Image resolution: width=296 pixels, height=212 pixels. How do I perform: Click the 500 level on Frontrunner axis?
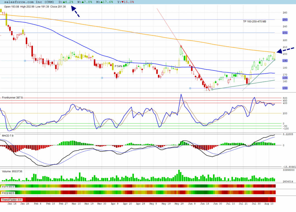[285, 98]
